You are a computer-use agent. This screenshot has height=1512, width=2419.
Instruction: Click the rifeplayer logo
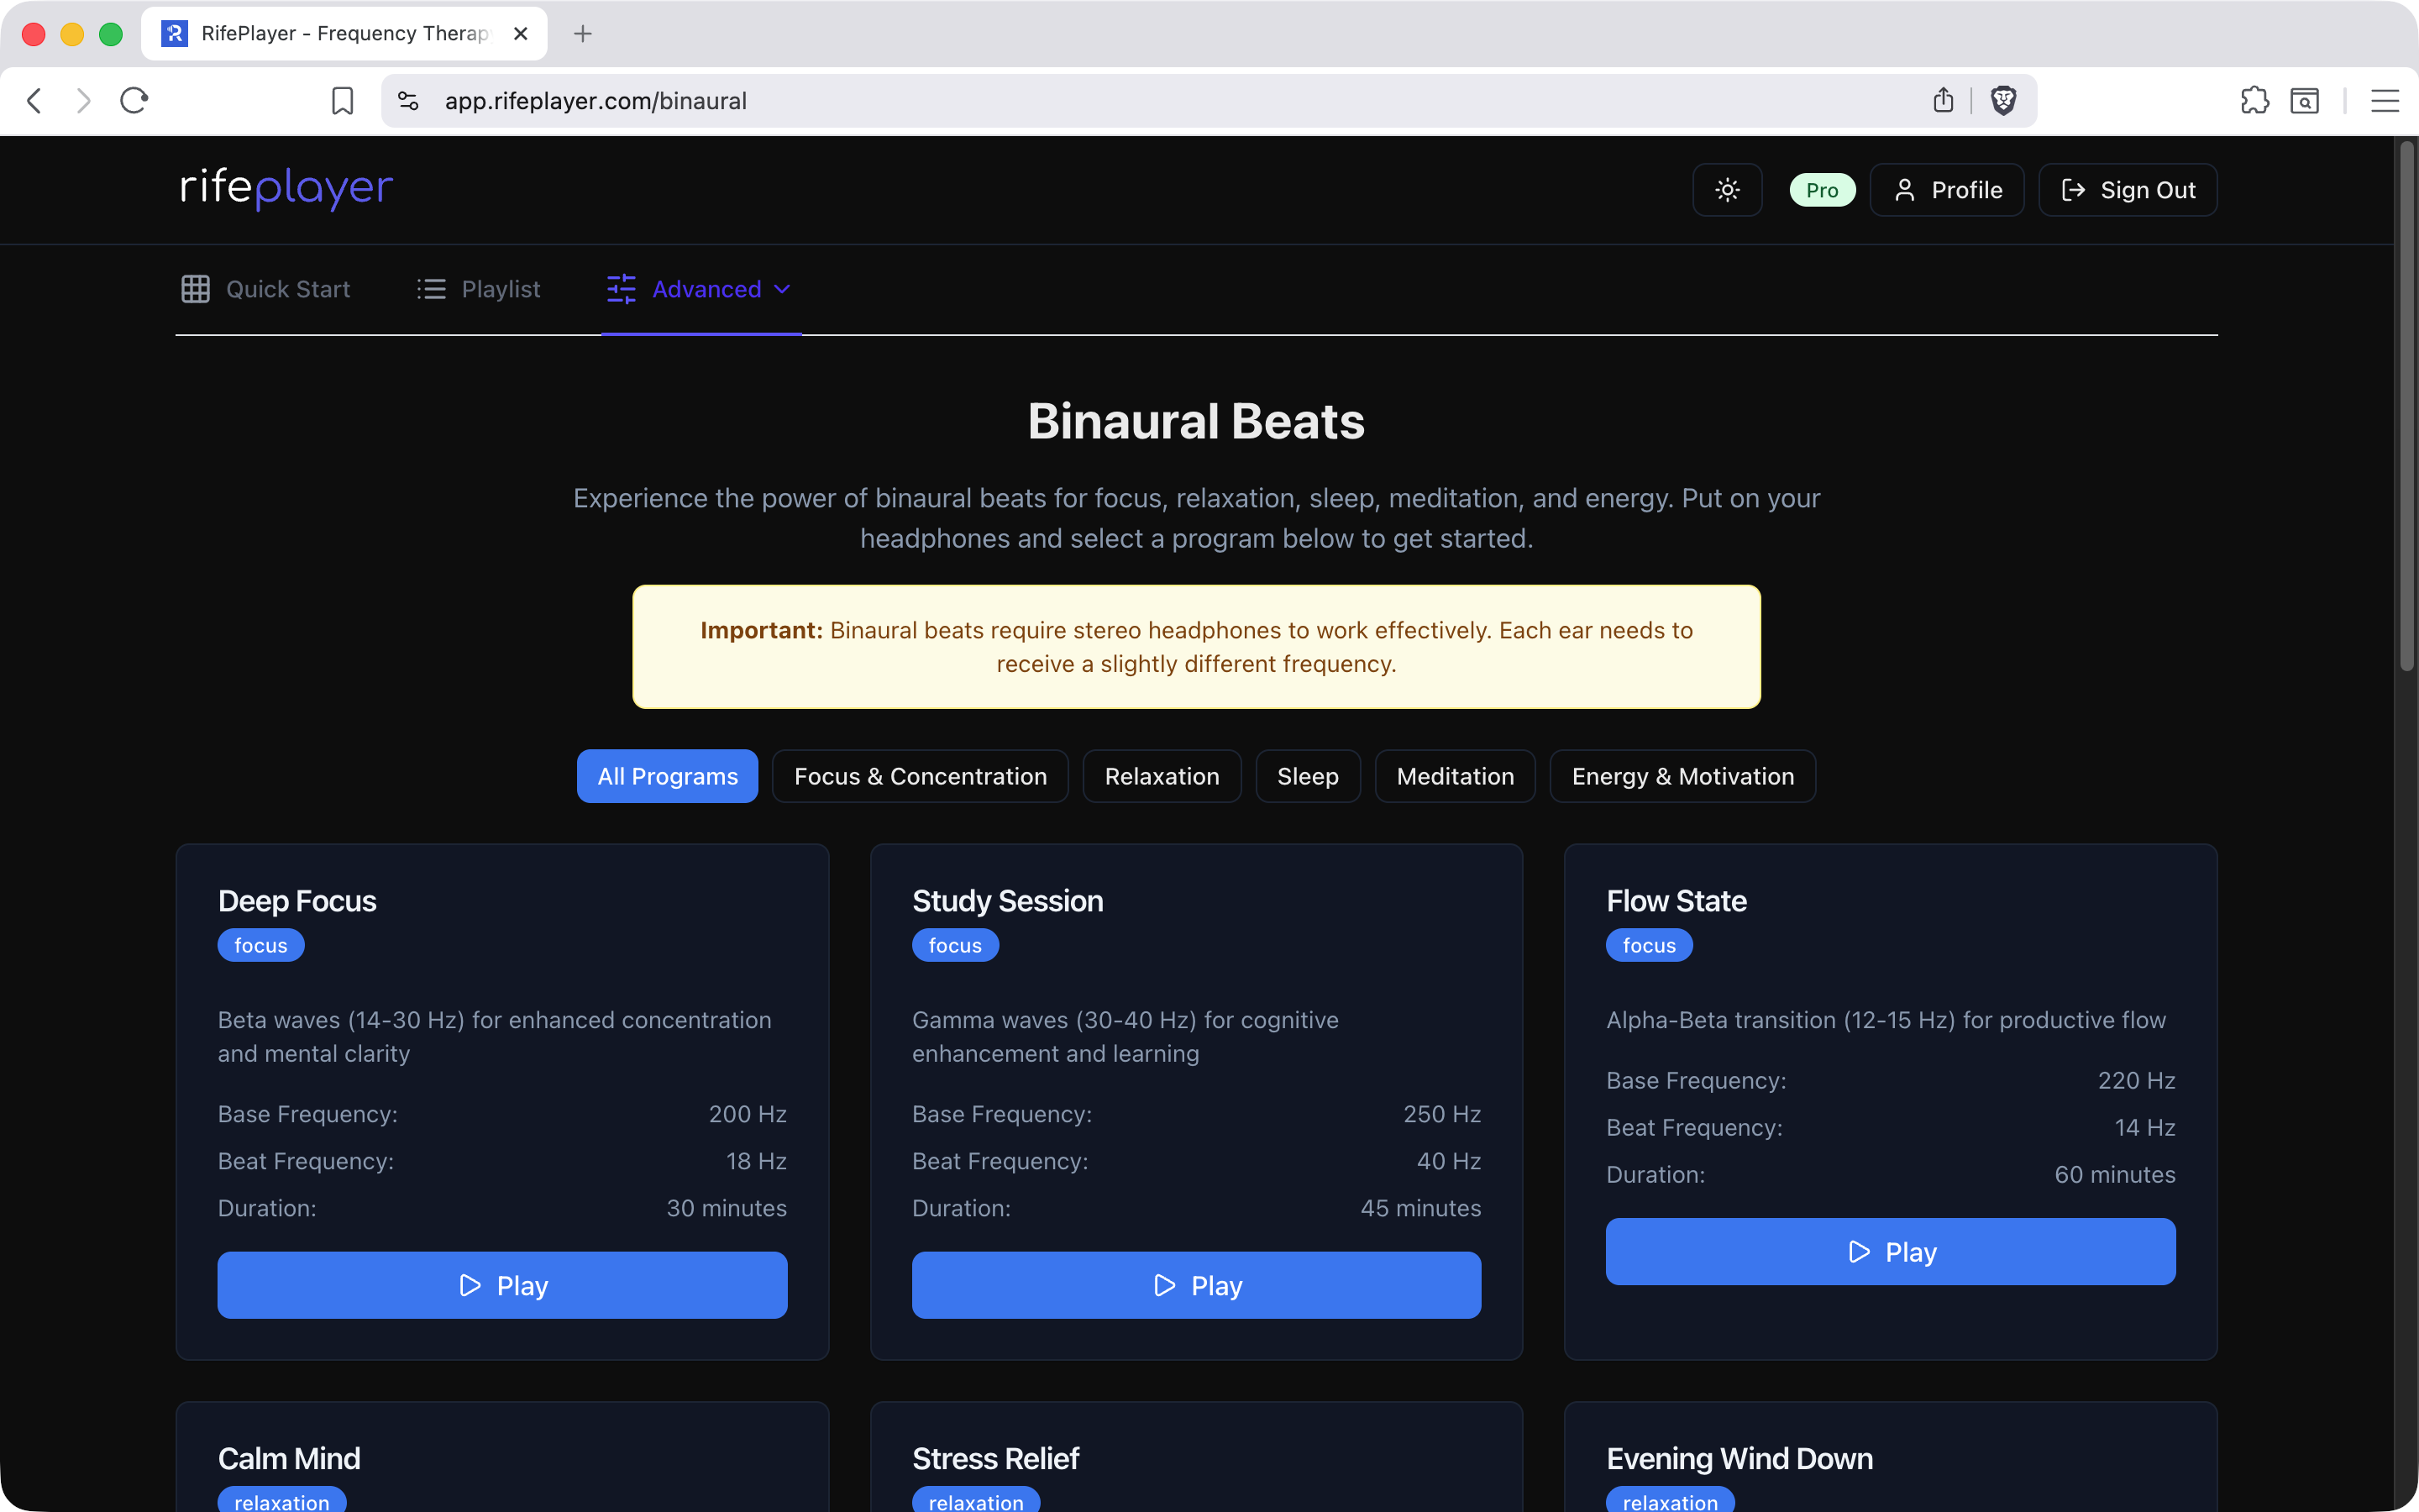tap(287, 188)
